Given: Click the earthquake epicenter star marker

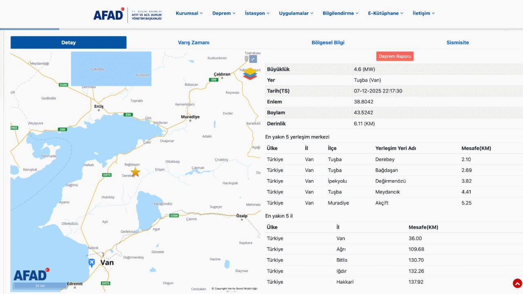Looking at the screenshot, I should pyautogui.click(x=135, y=172).
